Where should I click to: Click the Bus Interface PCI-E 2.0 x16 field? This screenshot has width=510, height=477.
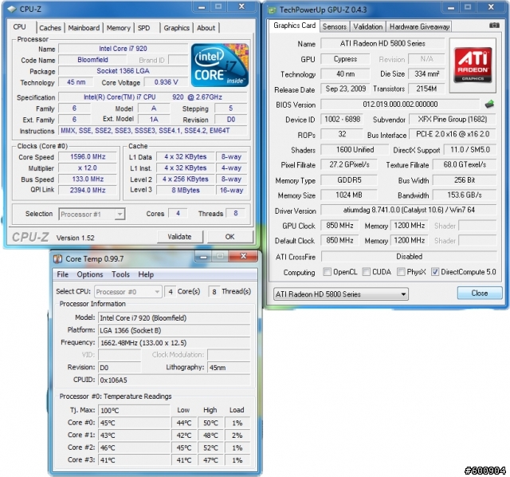coord(453,134)
